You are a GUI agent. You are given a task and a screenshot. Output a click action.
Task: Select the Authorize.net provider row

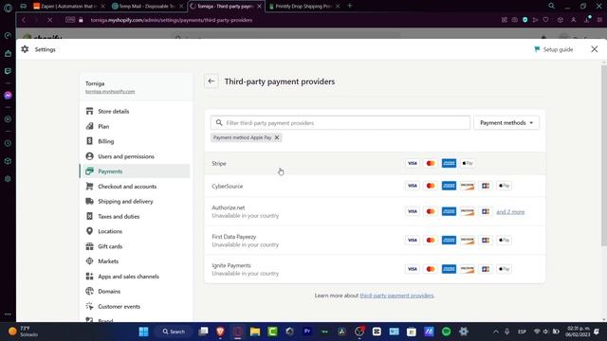pos(375,211)
